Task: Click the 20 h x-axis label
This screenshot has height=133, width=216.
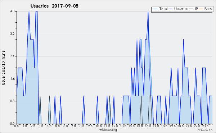Action: (181, 126)
